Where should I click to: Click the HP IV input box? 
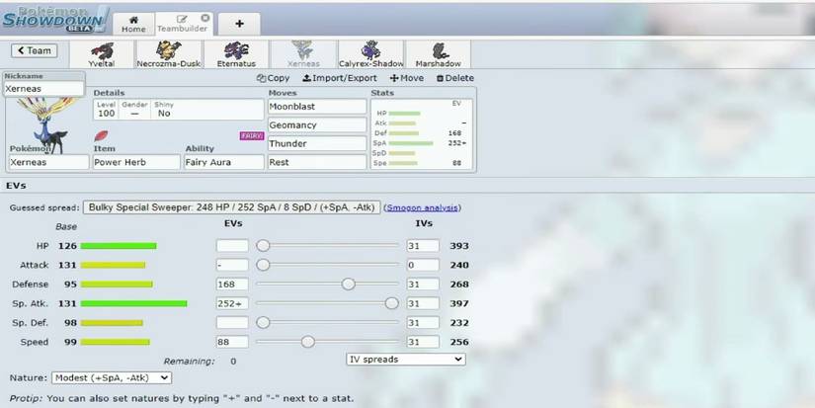423,246
